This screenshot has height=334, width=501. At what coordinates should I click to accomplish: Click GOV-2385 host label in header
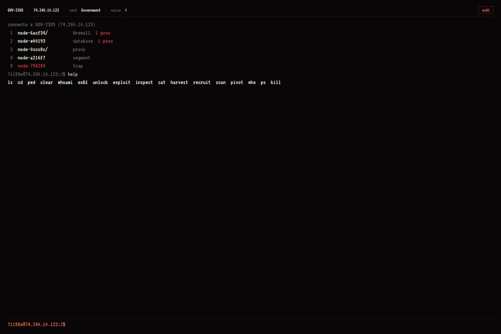(x=15, y=10)
